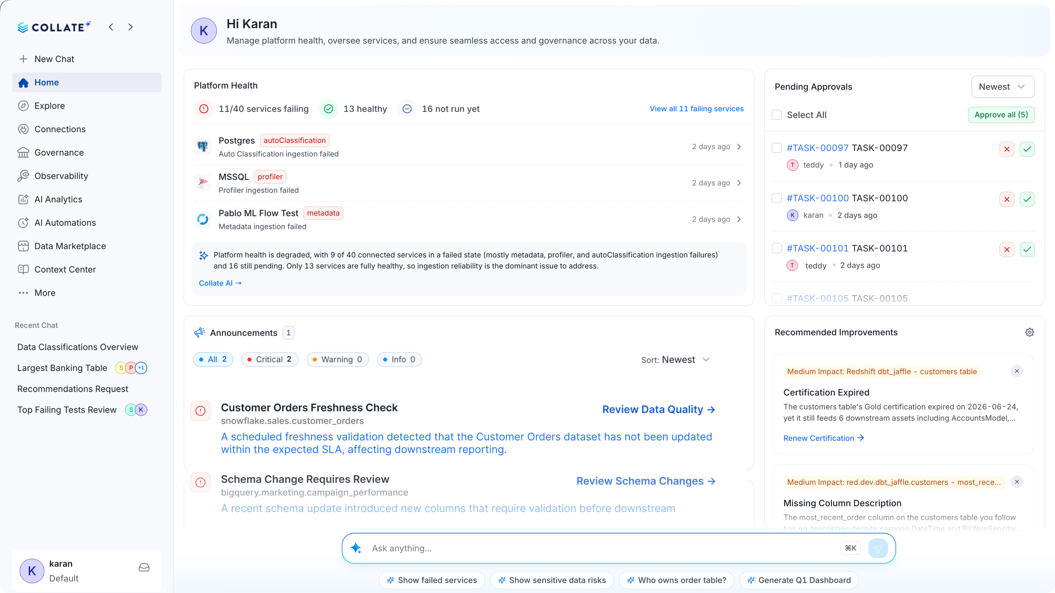Click the Data Marketplace icon
Viewport: 1055px width, 593px height.
point(23,246)
